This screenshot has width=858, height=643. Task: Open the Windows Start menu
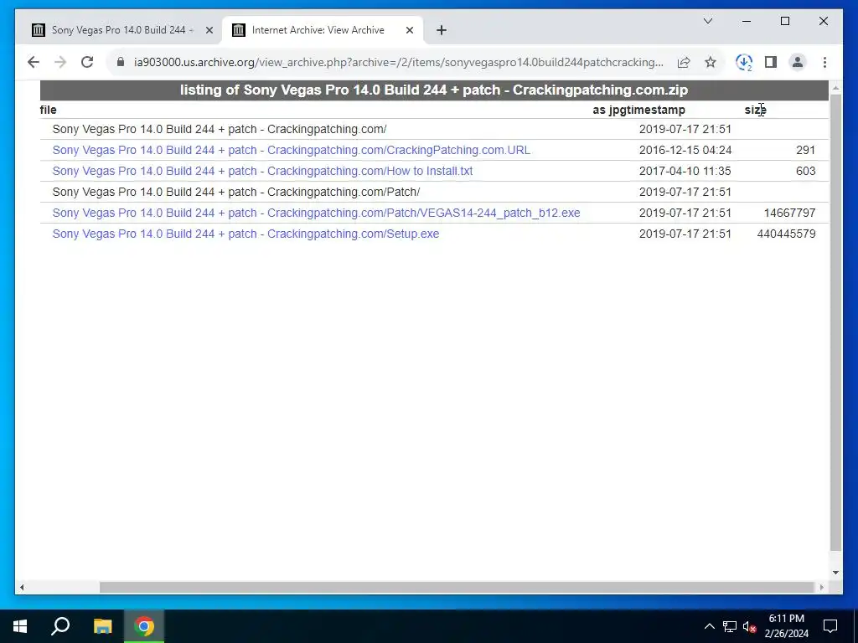(x=20, y=626)
